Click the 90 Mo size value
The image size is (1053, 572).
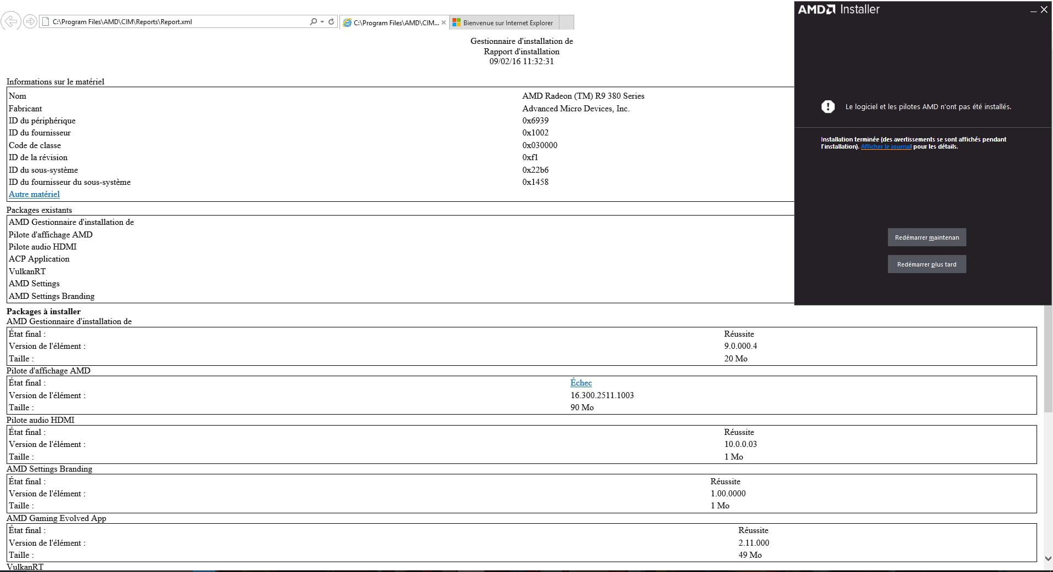pyautogui.click(x=582, y=407)
